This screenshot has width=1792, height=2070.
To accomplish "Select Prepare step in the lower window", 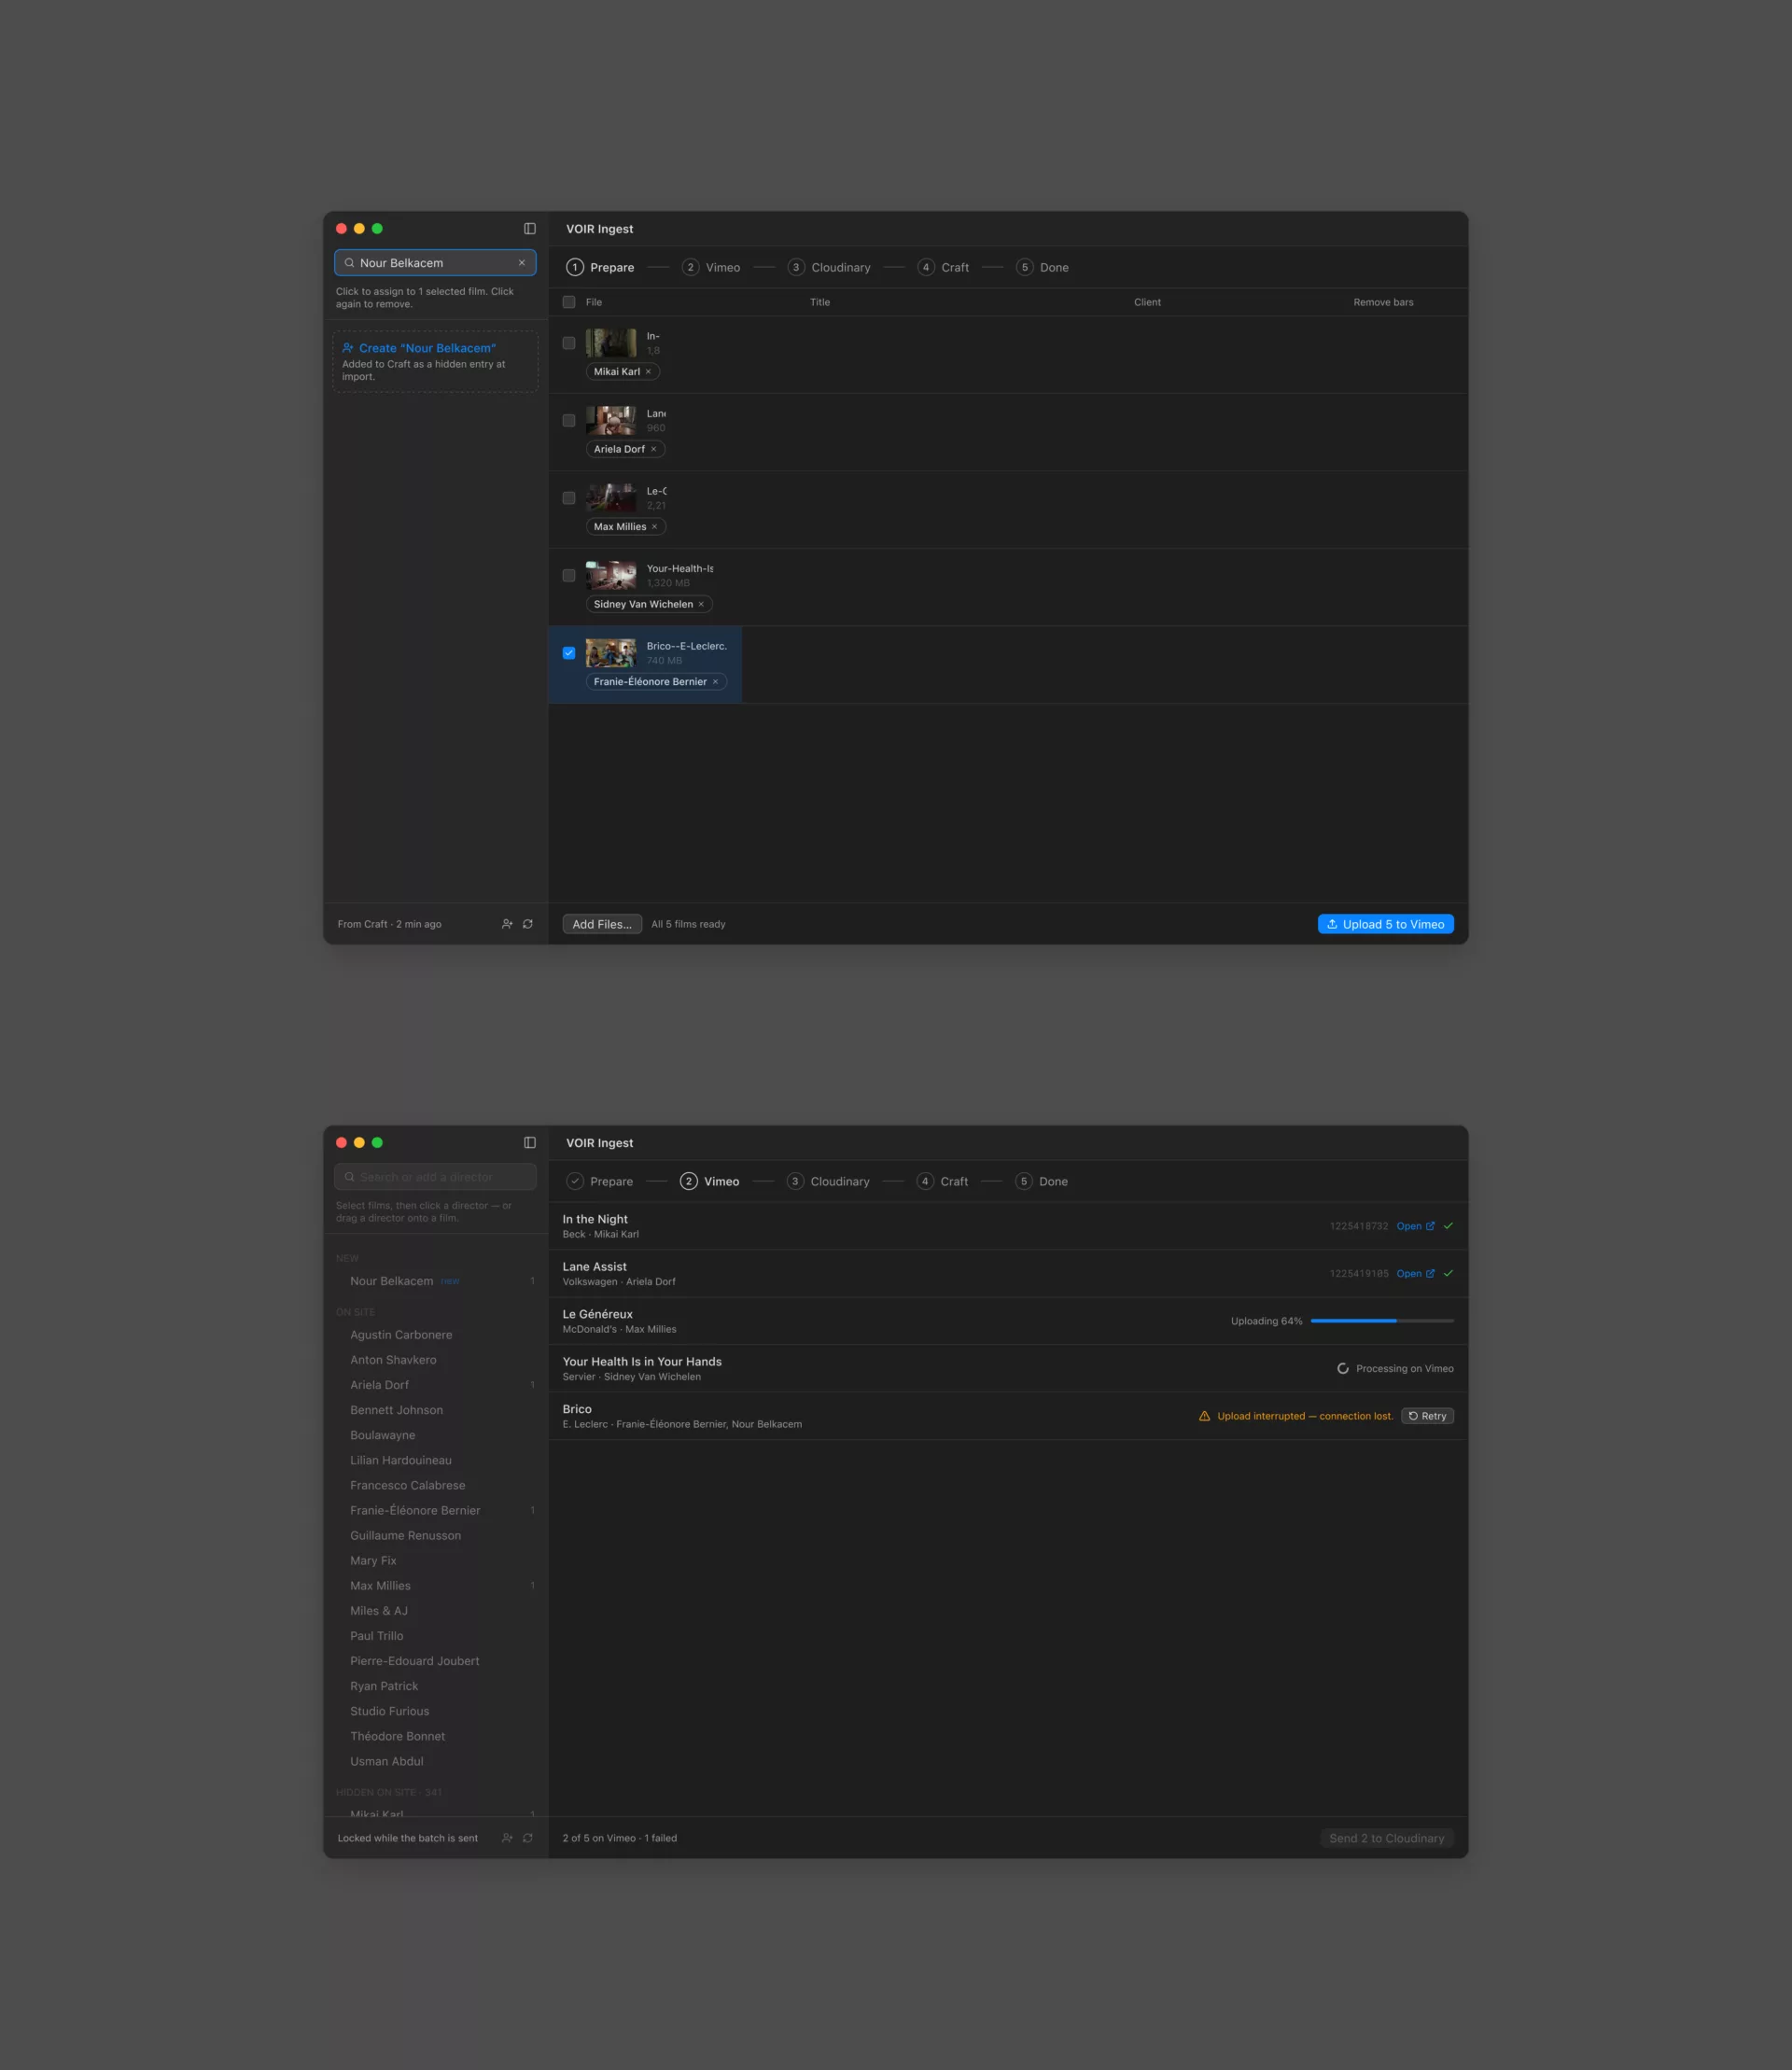I will coord(600,1182).
